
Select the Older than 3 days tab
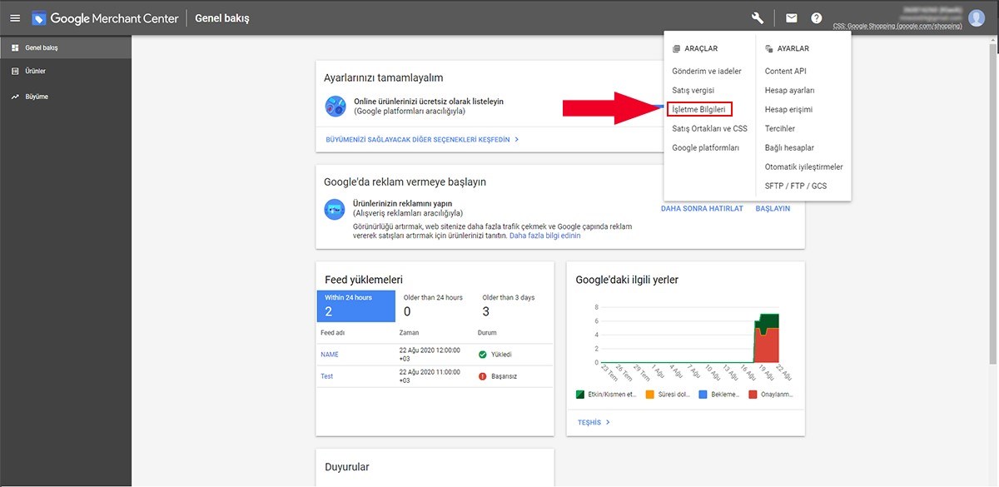click(x=510, y=306)
